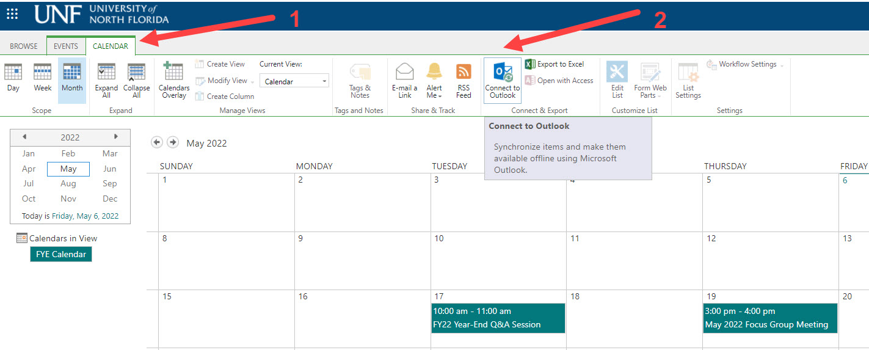Screen dimensions: 869x350
Task: Click the May 2022 calendar title
Action: coord(206,144)
